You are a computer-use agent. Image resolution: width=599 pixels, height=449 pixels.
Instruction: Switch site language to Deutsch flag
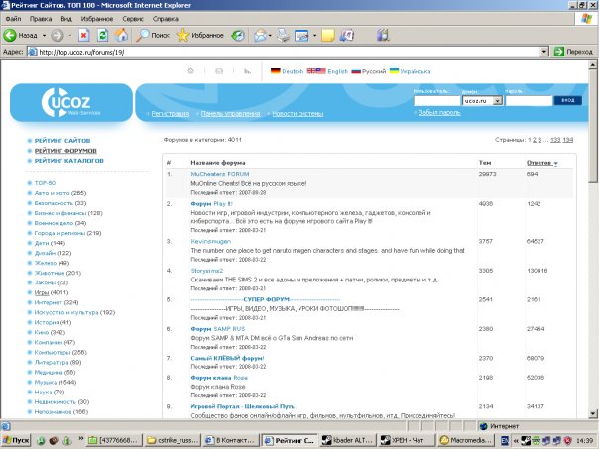[x=289, y=71]
